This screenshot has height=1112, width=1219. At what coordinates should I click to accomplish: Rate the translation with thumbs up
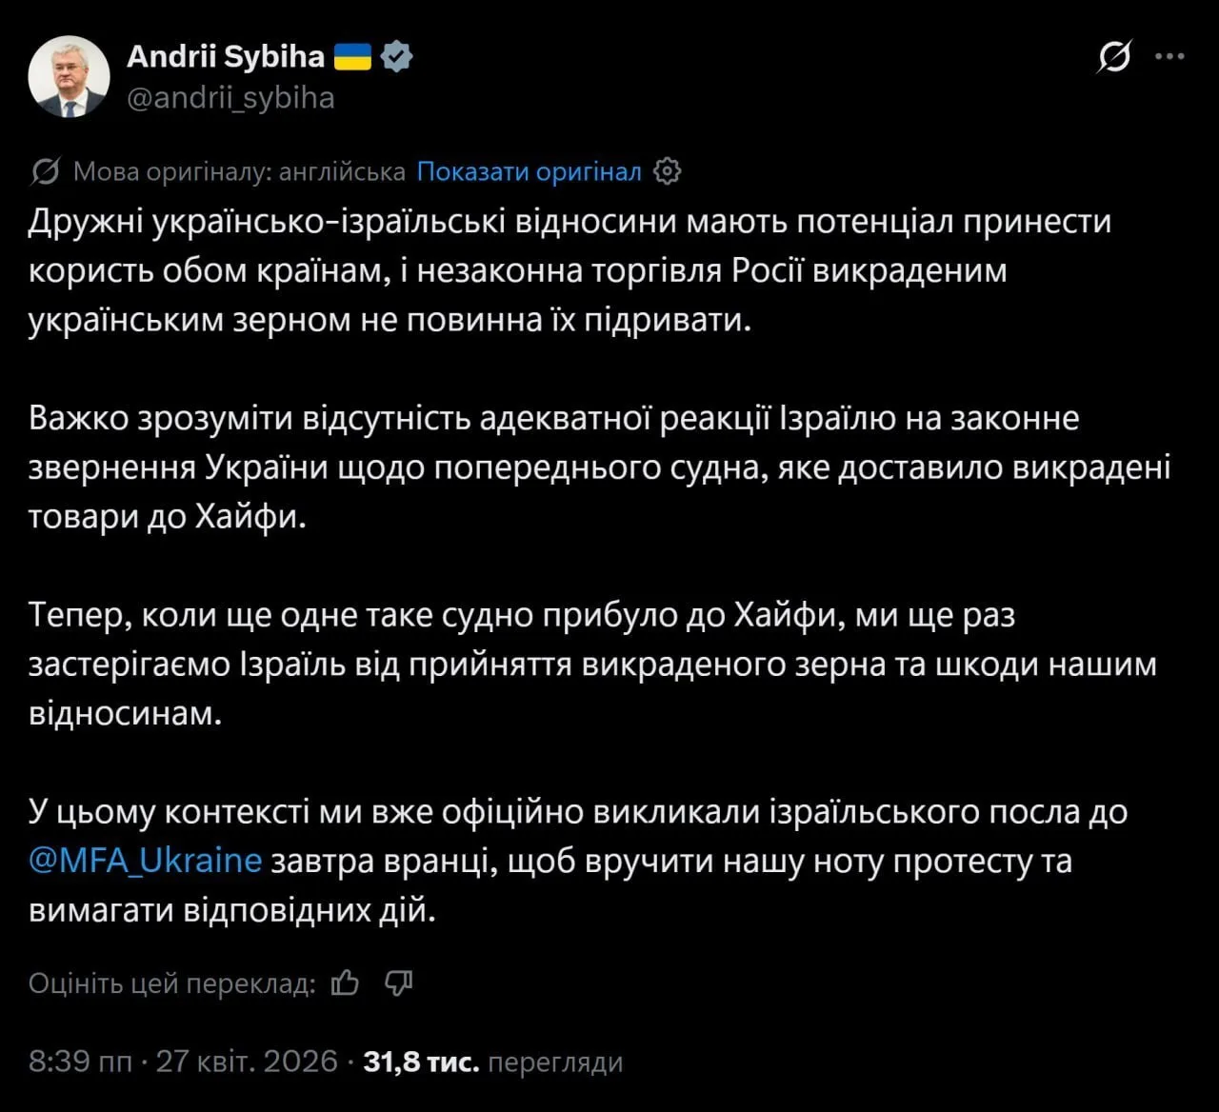point(345,983)
